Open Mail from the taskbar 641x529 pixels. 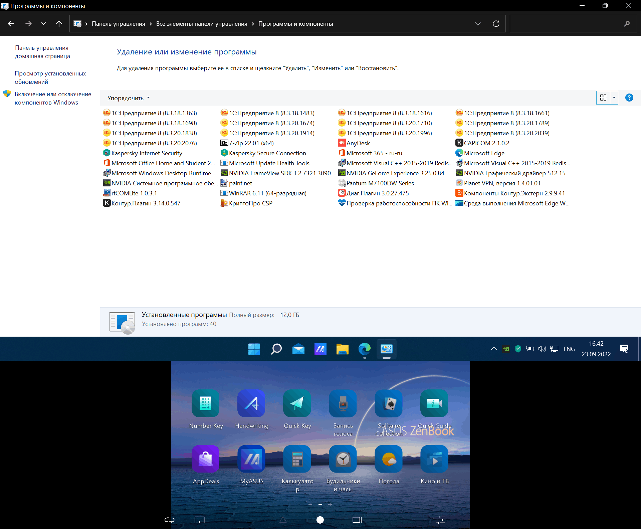point(298,349)
